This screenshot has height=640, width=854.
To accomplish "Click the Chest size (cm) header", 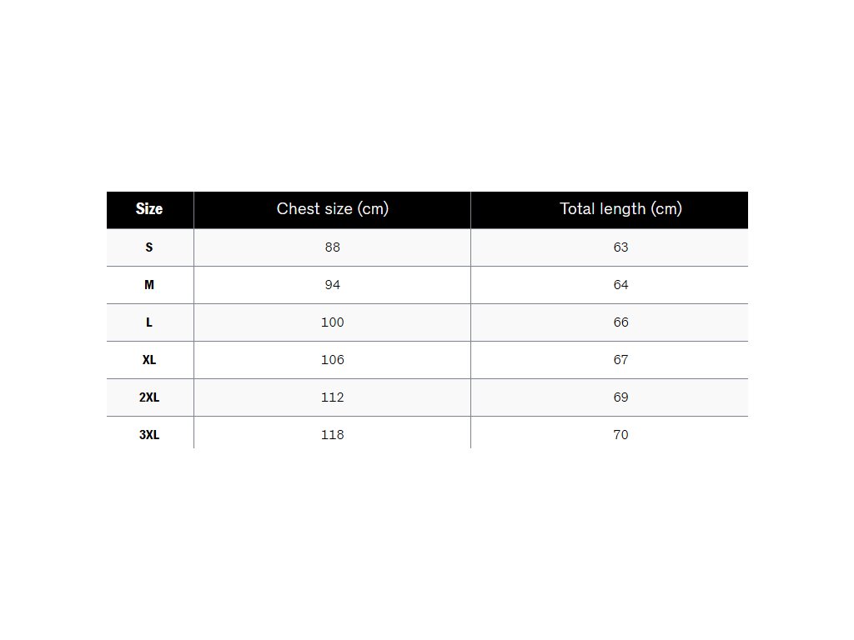I will [x=332, y=209].
